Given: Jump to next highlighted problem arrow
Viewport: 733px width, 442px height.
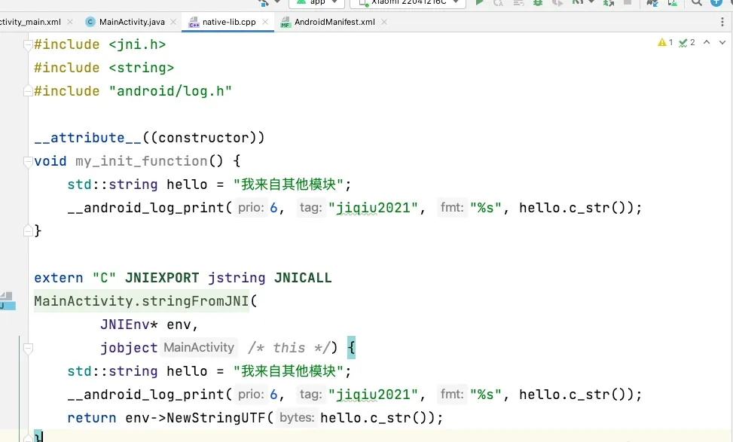Looking at the screenshot, I should click(722, 42).
